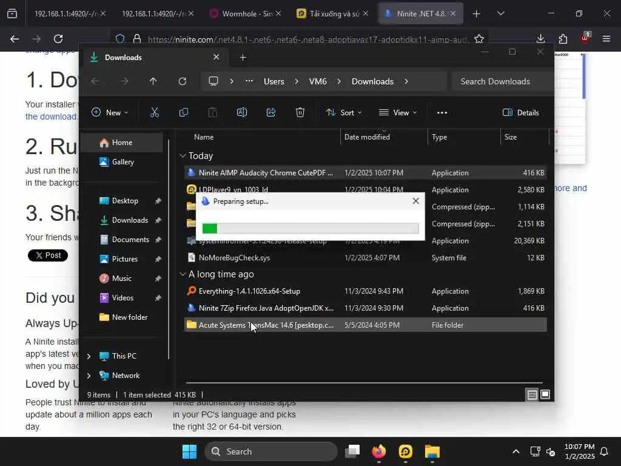Go back in Firefox
The height and width of the screenshot is (466, 621).
click(x=15, y=39)
